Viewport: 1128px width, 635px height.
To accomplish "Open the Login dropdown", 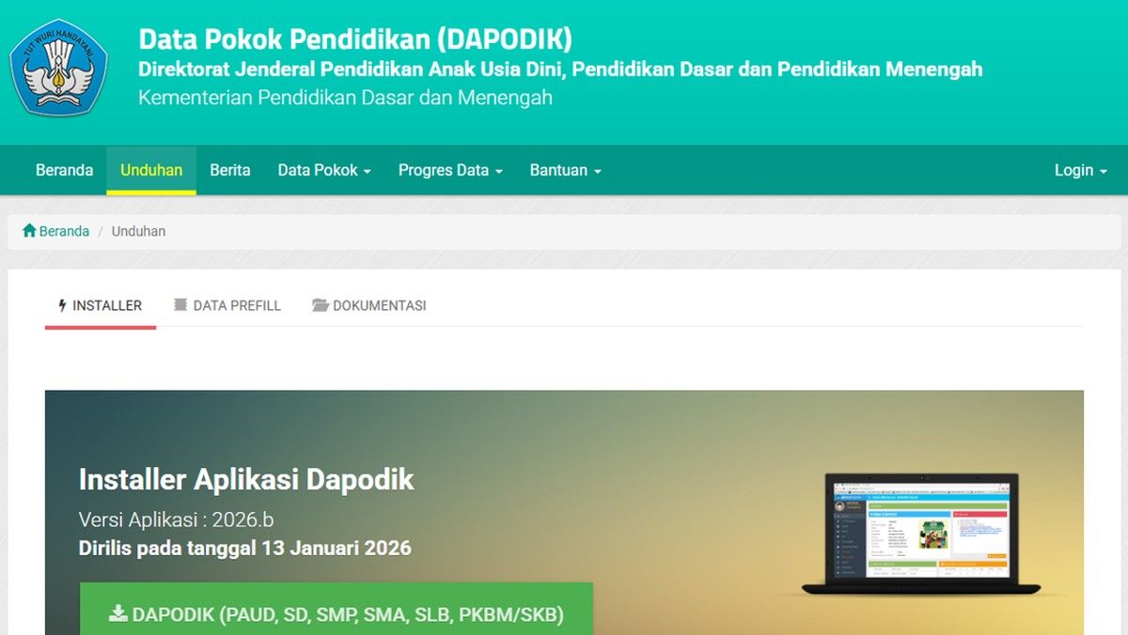I will [1080, 170].
